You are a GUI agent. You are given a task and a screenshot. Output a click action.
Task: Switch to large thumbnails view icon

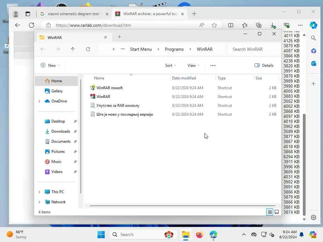tap(277, 212)
